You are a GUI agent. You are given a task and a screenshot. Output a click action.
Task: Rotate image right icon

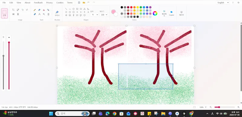27,10
